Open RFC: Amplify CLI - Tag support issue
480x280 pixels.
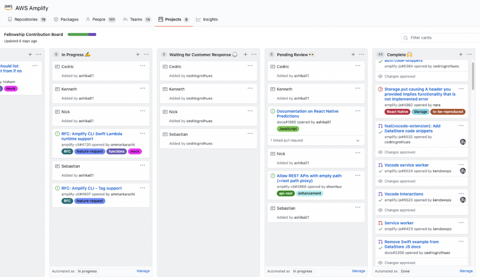tap(91, 188)
